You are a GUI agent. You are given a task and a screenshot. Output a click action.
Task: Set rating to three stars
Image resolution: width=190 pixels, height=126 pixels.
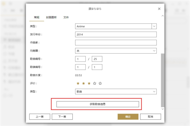[x=89, y=83]
